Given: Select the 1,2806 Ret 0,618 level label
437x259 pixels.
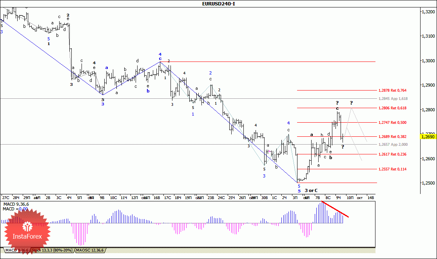Looking at the screenshot, I should point(392,108).
